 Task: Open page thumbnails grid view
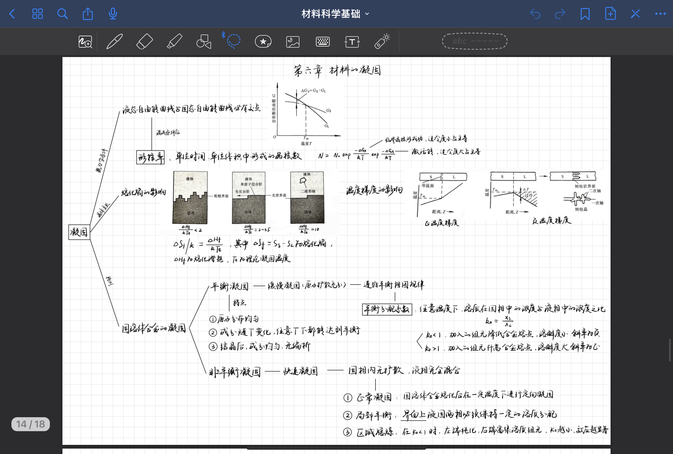point(38,14)
